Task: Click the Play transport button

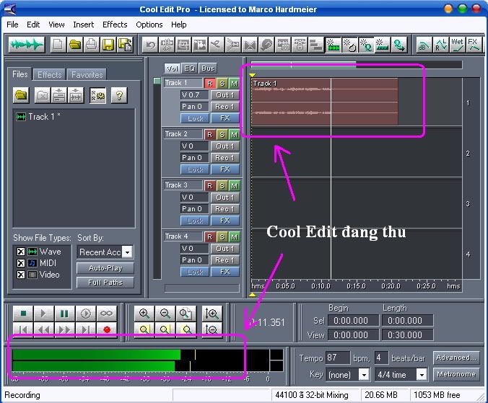Action: pos(43,313)
